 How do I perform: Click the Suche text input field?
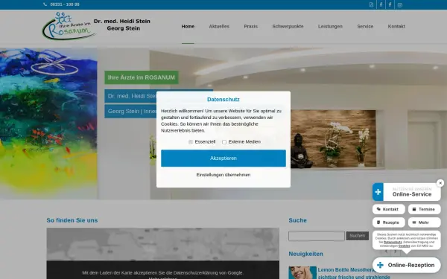pyautogui.click(x=317, y=236)
